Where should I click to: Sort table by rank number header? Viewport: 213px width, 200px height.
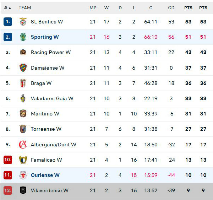point(7,7)
